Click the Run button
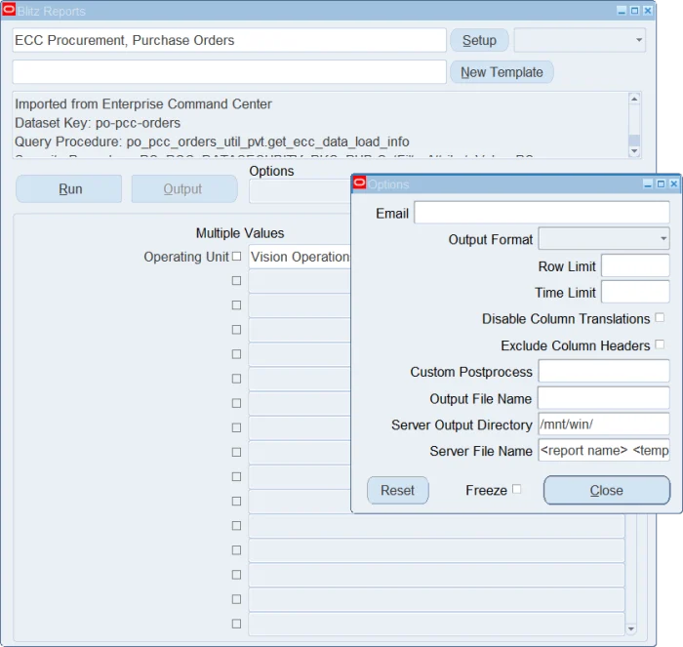This screenshot has height=647, width=683. pos(69,189)
